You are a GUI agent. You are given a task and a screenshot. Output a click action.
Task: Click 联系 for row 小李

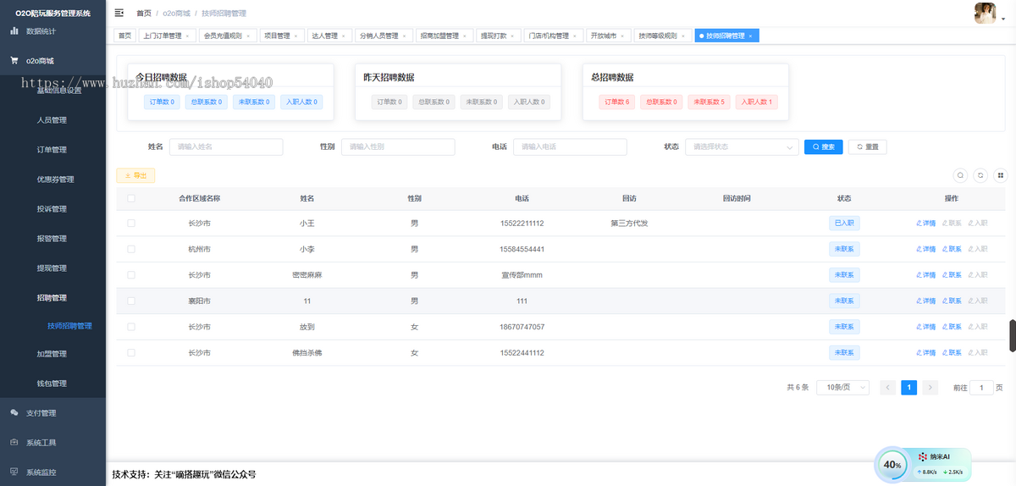[x=951, y=249]
